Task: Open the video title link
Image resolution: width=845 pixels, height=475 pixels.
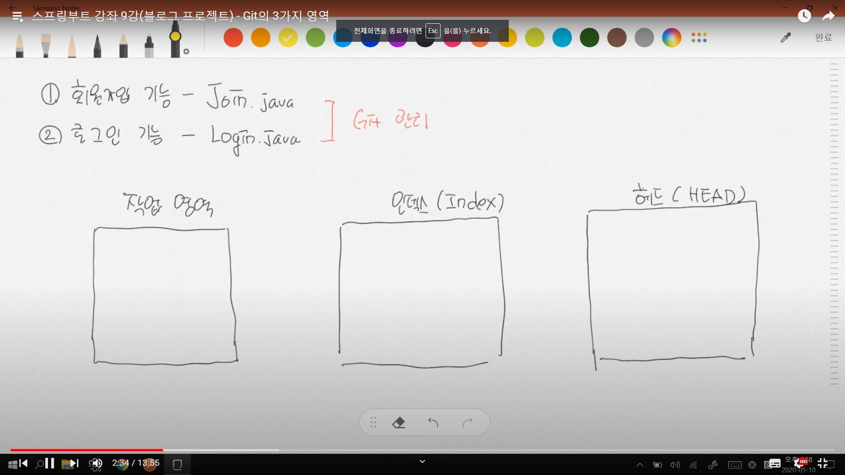Action: coord(180,16)
